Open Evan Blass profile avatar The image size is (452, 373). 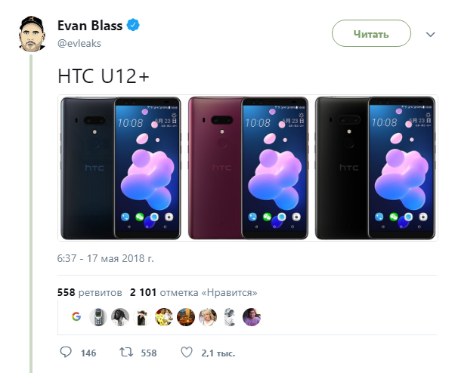[32, 34]
